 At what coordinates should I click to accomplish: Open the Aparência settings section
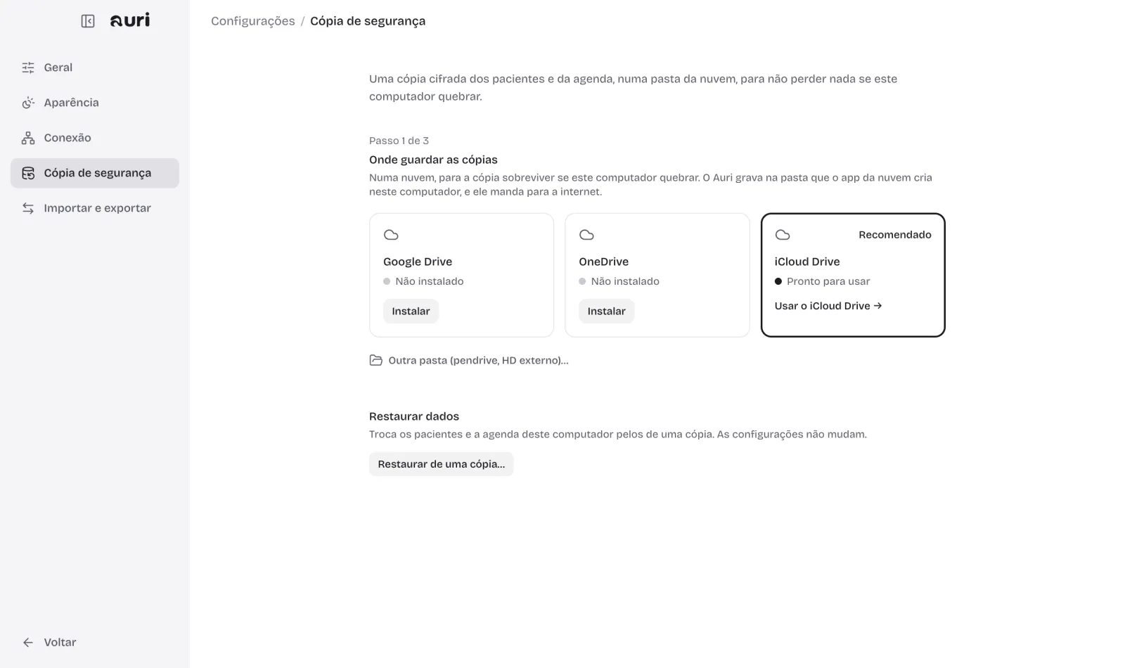[95, 103]
